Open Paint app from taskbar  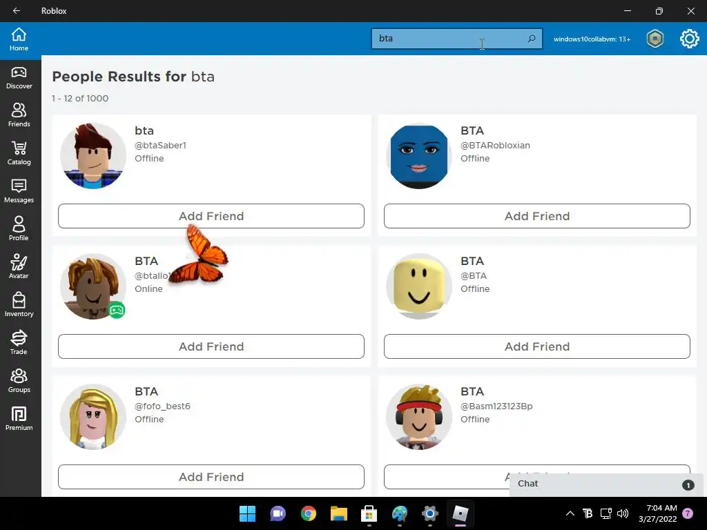(400, 513)
